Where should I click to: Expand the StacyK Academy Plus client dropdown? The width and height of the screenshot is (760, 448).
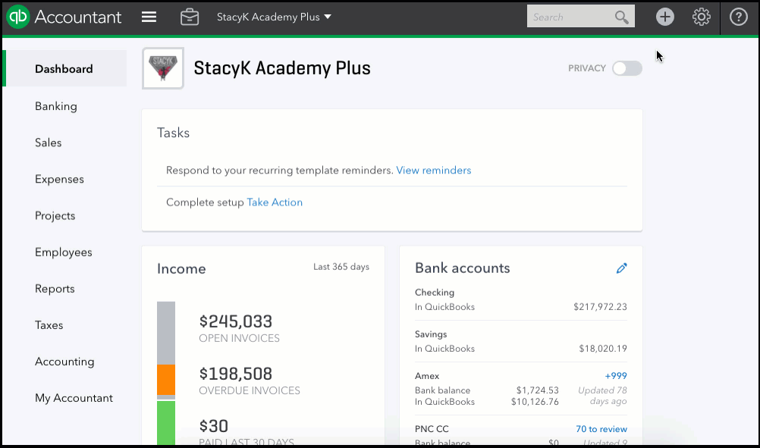[x=274, y=17]
